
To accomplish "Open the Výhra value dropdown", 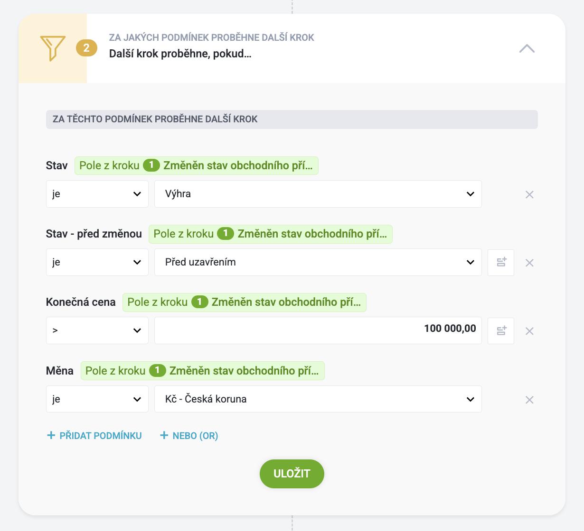I will [x=318, y=194].
